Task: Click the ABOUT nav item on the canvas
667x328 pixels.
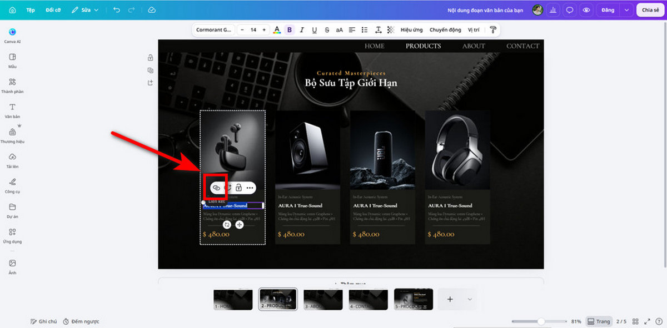Action: [474, 46]
